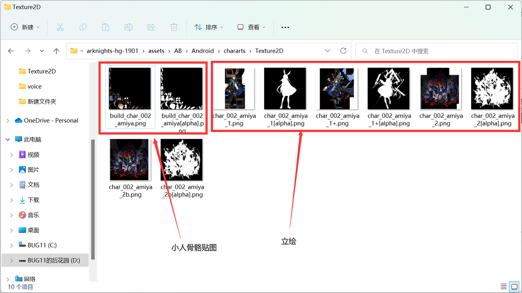Click the 视频 videos folder icon

(22, 154)
